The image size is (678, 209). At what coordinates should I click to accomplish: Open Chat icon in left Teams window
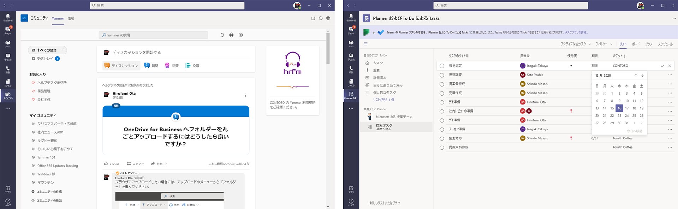coord(8,30)
